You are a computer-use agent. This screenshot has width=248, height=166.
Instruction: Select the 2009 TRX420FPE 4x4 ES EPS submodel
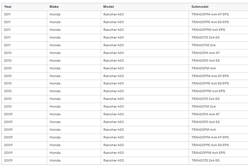click(210, 145)
